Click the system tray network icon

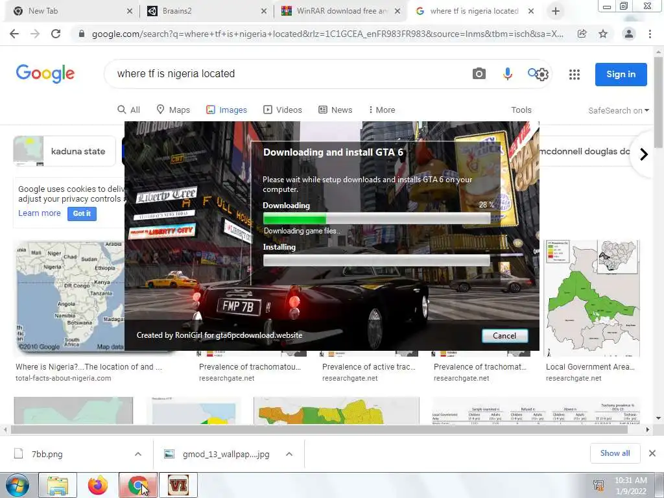pyautogui.click(x=599, y=486)
